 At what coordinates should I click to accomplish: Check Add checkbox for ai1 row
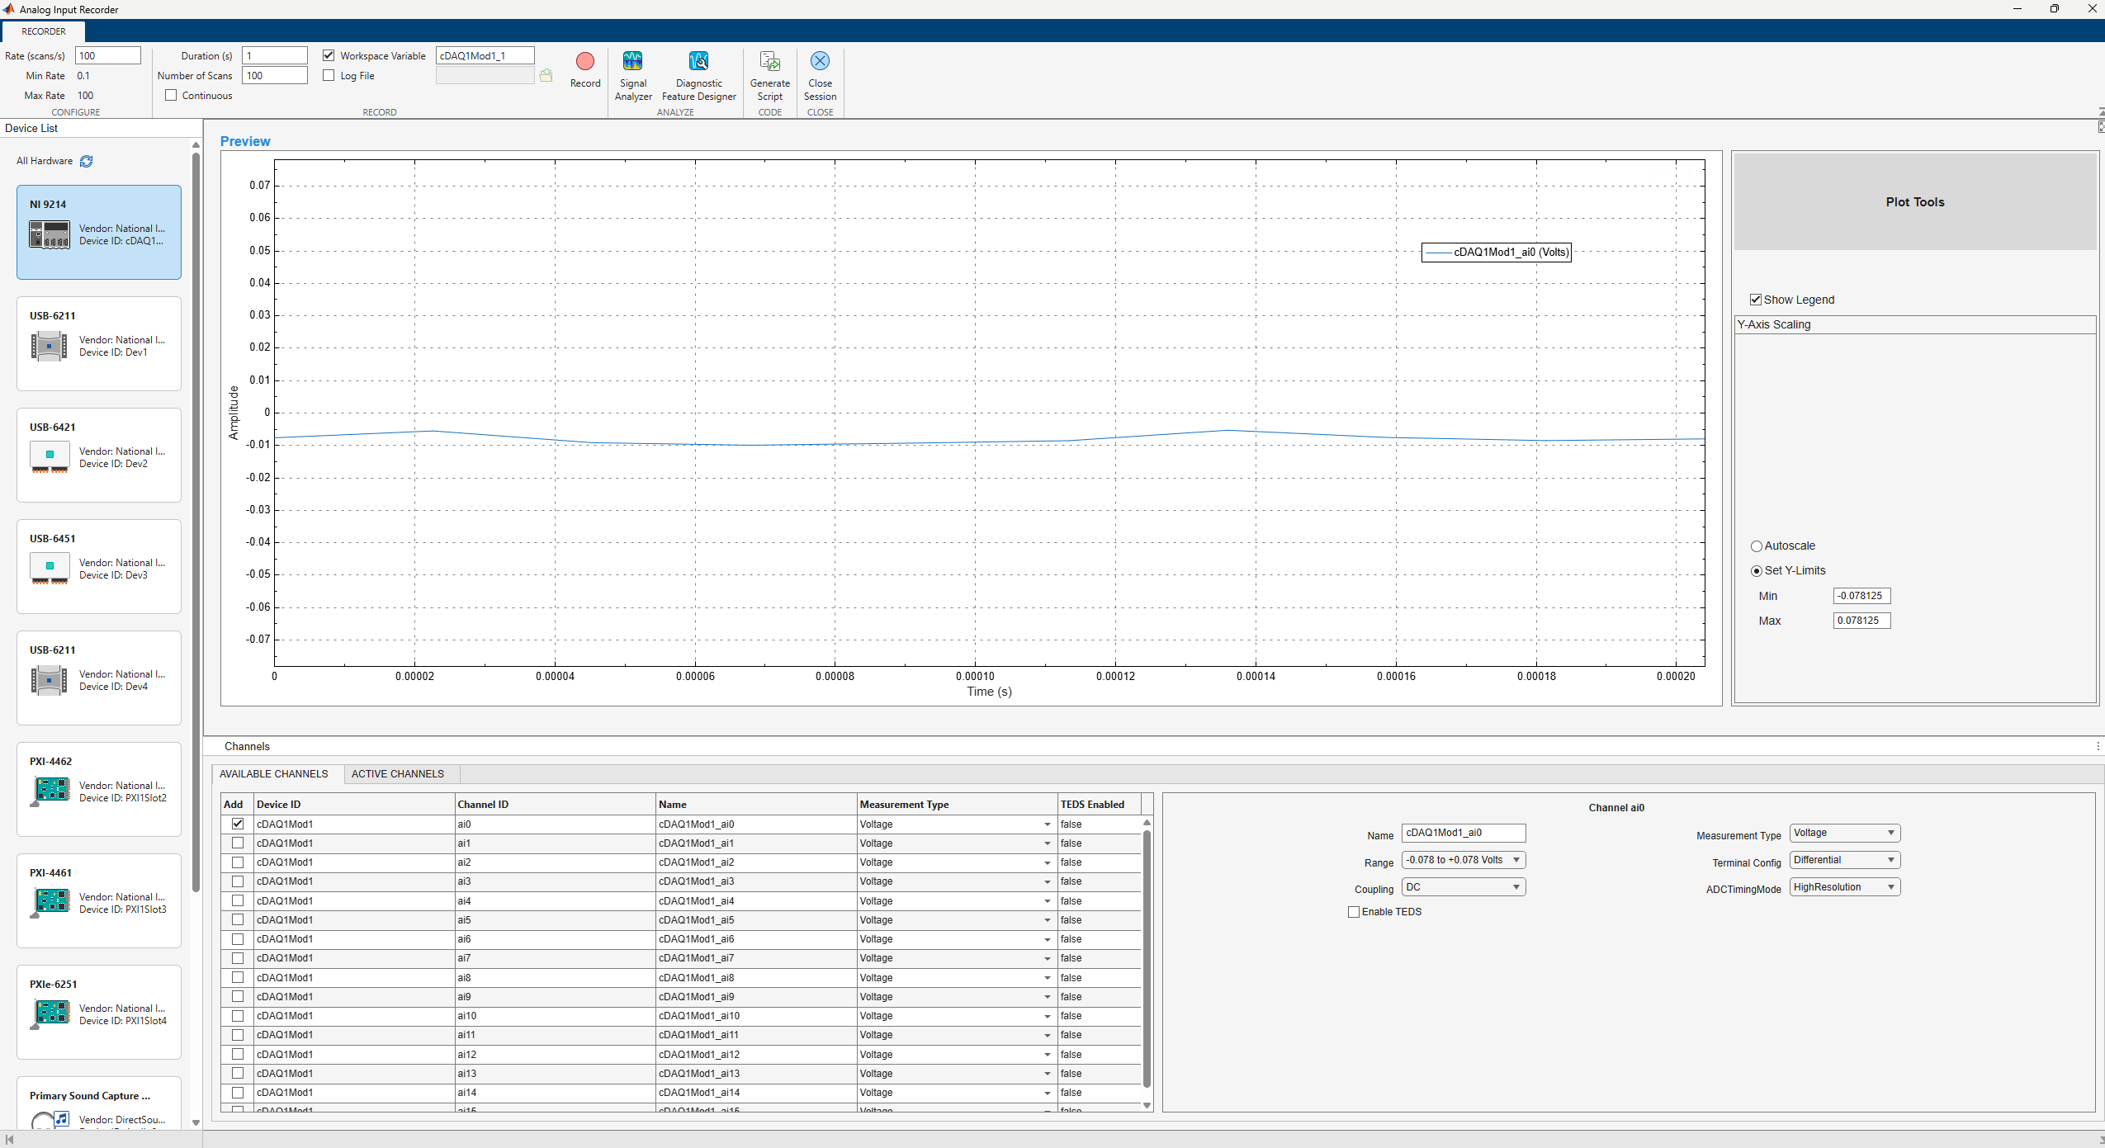pyautogui.click(x=238, y=843)
